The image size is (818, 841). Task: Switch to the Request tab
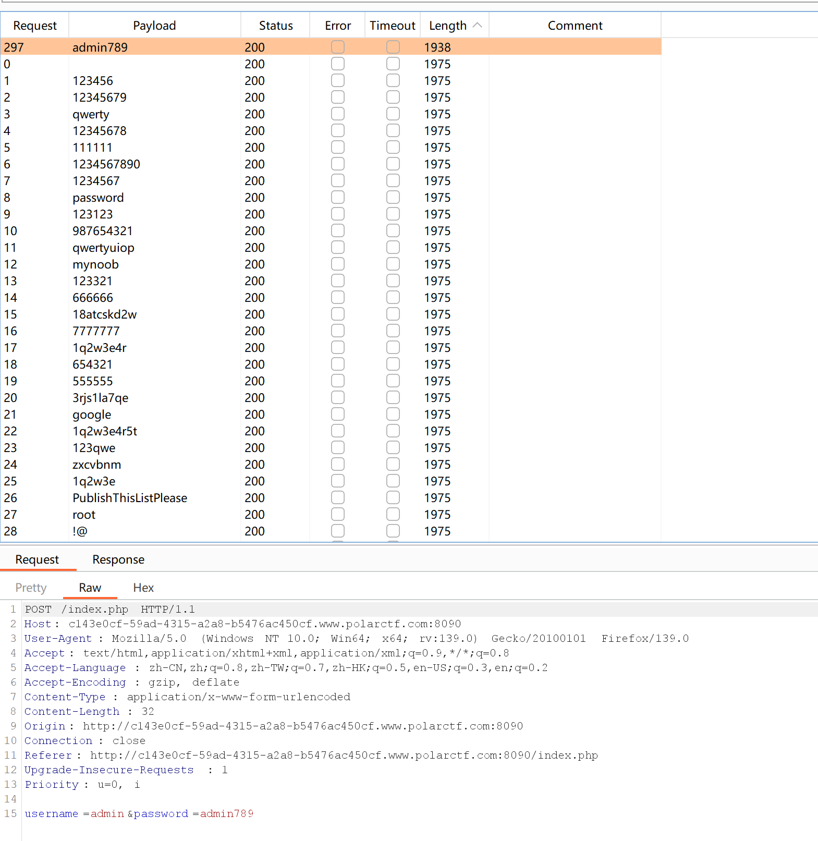[x=37, y=559]
